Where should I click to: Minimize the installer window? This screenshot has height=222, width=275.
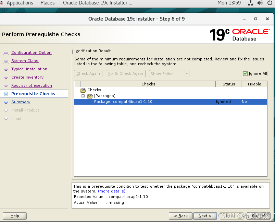pyautogui.click(x=244, y=19)
